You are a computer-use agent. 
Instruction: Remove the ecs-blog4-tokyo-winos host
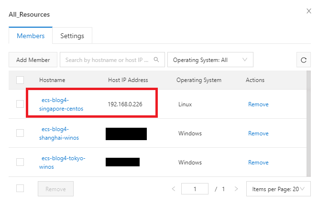pyautogui.click(x=258, y=163)
